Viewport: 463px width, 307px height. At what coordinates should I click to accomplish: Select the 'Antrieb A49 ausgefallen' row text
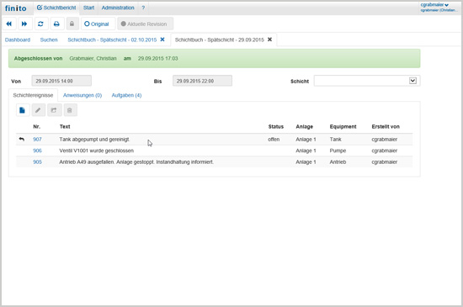click(136, 161)
